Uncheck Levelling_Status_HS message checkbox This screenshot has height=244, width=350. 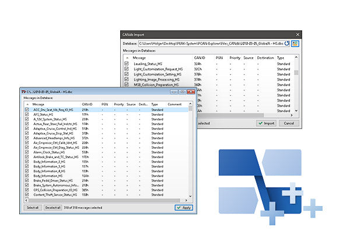tap(126, 64)
